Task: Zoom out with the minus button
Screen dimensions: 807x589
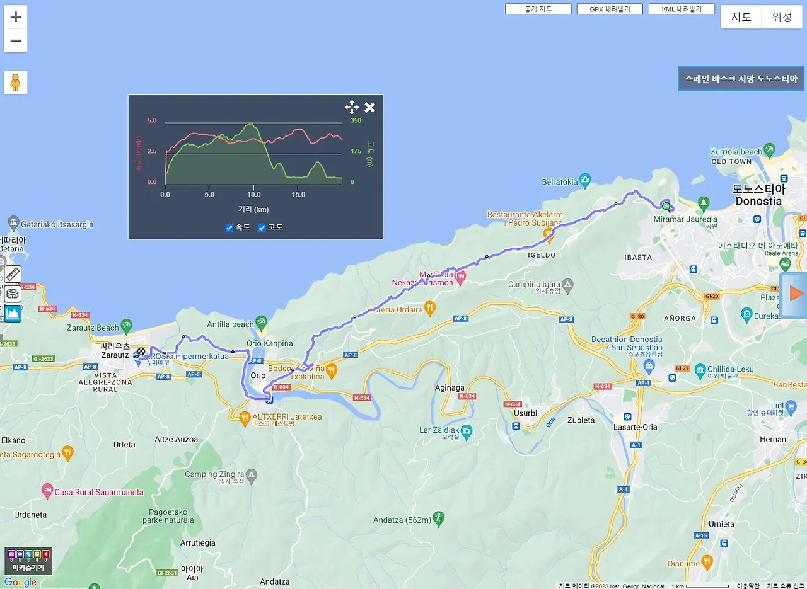Action: tap(16, 41)
